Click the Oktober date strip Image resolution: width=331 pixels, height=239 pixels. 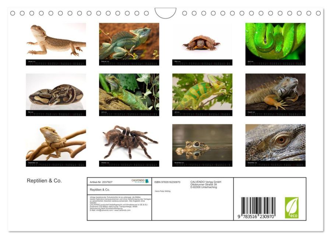(x=129, y=164)
